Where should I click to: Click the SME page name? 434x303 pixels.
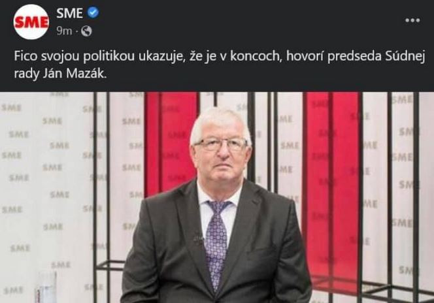tap(69, 13)
